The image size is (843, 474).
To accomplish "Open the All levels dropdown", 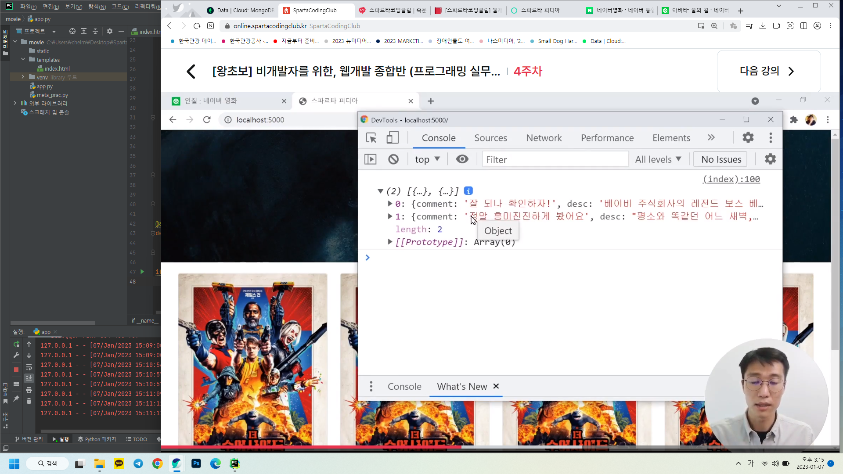I will click(x=658, y=159).
